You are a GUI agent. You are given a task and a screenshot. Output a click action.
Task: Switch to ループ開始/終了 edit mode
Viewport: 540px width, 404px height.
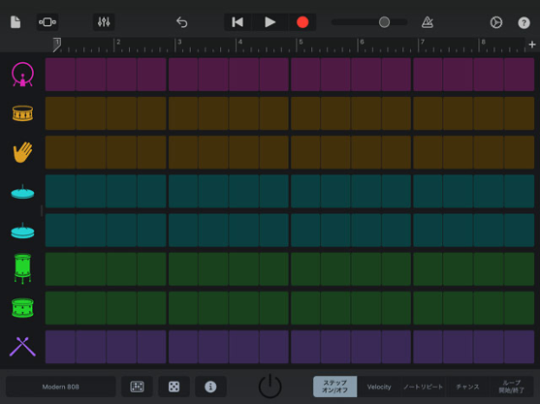pos(512,387)
